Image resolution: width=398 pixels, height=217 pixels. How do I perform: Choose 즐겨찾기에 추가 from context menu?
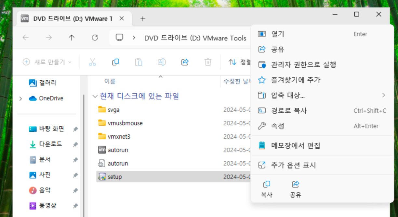pyautogui.click(x=322, y=80)
